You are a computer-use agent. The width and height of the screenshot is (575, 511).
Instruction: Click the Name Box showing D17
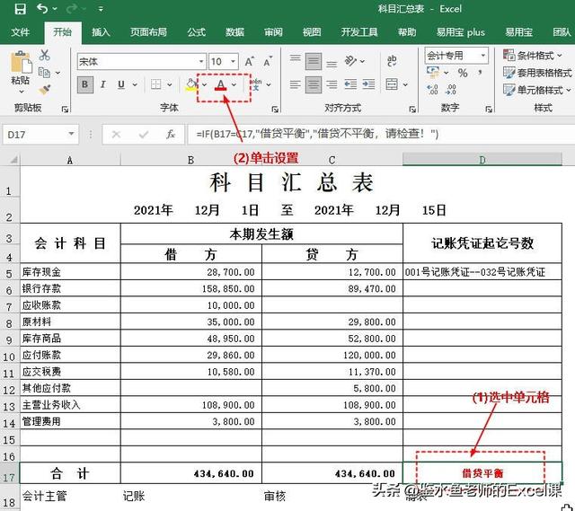[34, 135]
